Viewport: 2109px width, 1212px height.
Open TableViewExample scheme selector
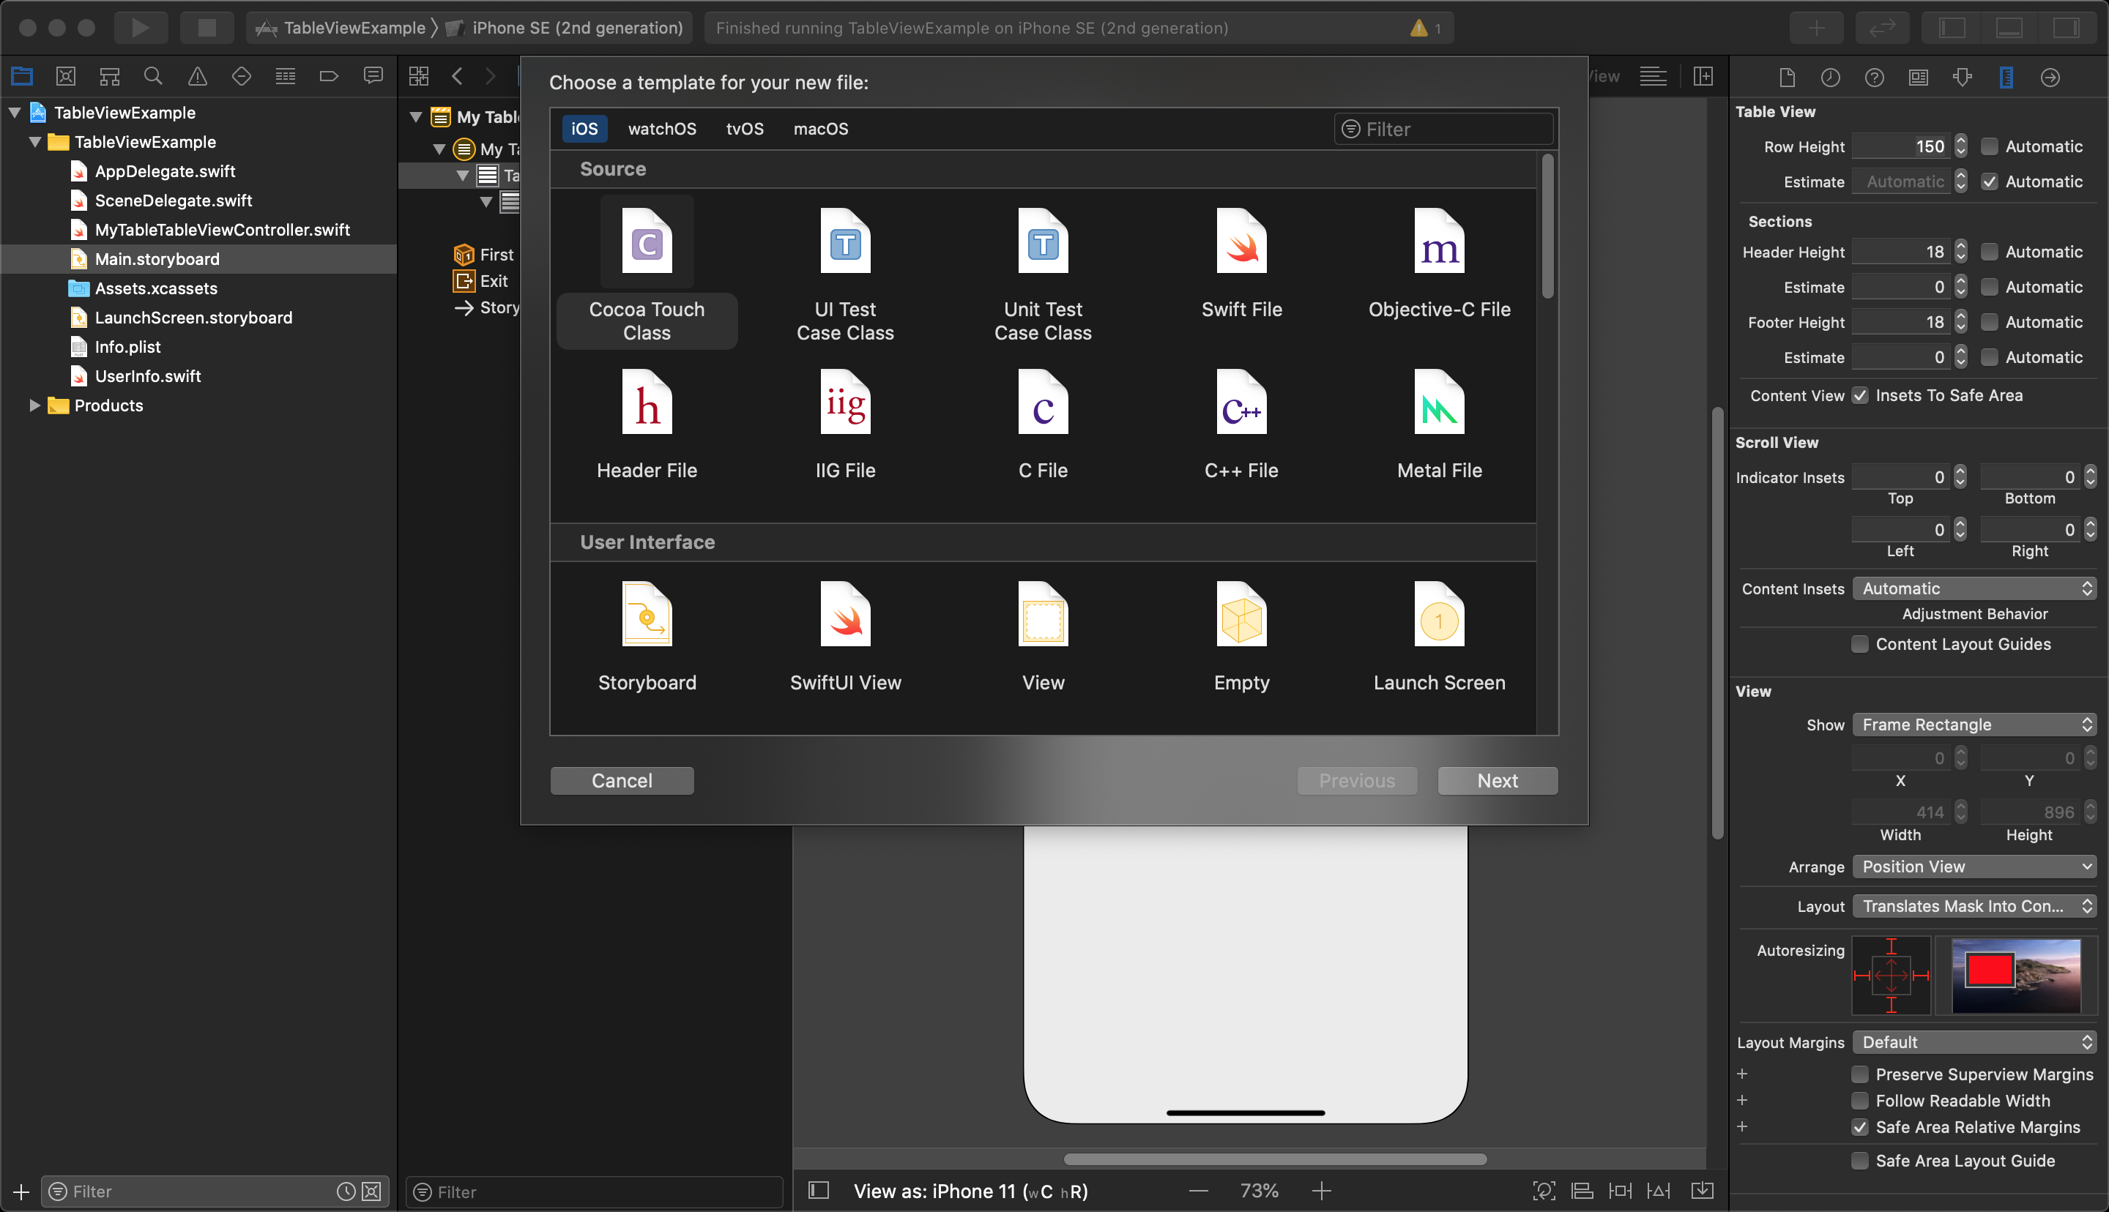click(x=341, y=29)
